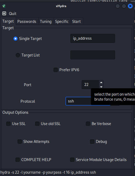The width and height of the screenshot is (135, 176).
Task: Check the Show Attempts box
Action: click(x=20, y=142)
